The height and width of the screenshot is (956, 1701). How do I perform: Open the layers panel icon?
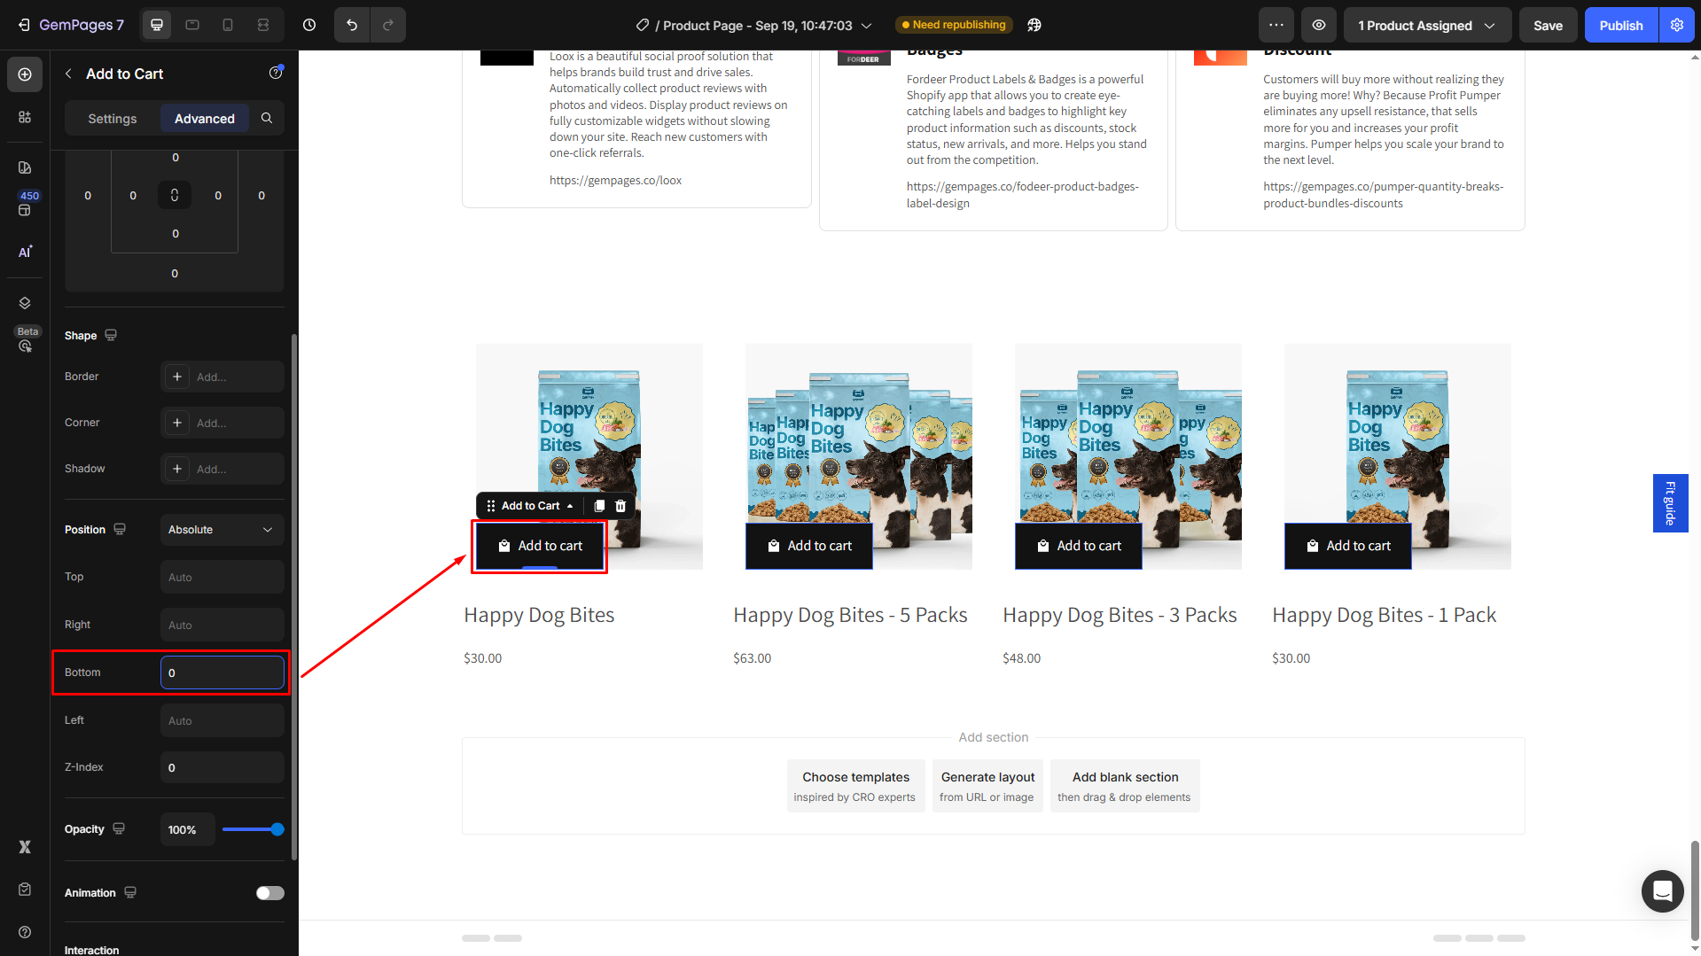pyautogui.click(x=25, y=303)
